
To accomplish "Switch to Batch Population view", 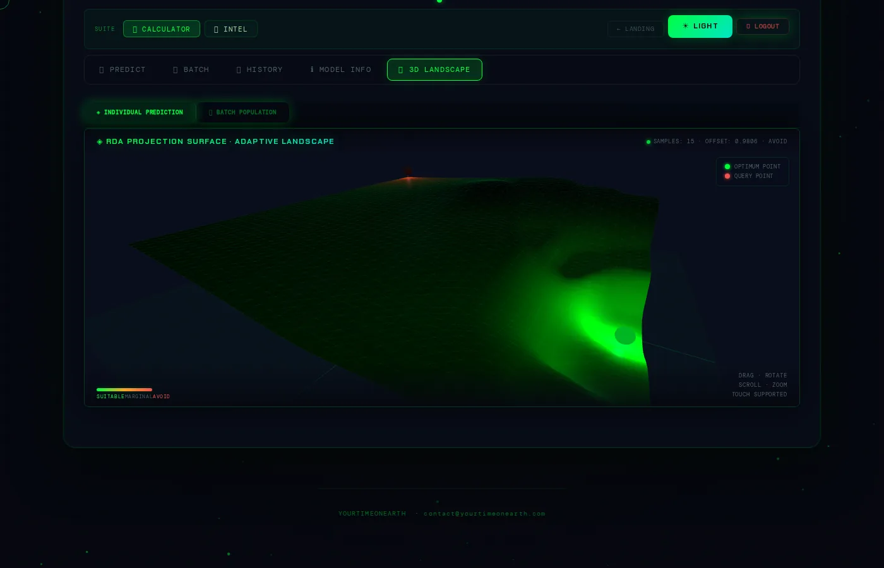I will pos(242,112).
